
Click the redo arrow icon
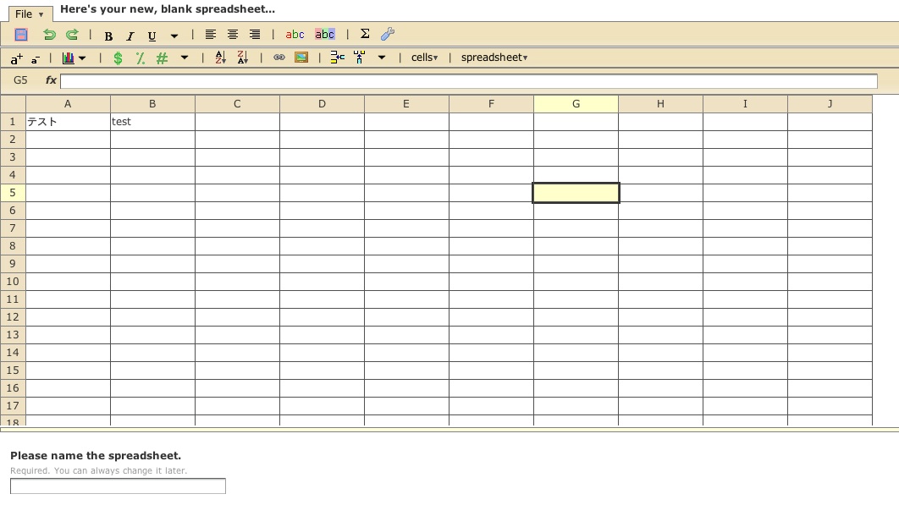tap(72, 35)
